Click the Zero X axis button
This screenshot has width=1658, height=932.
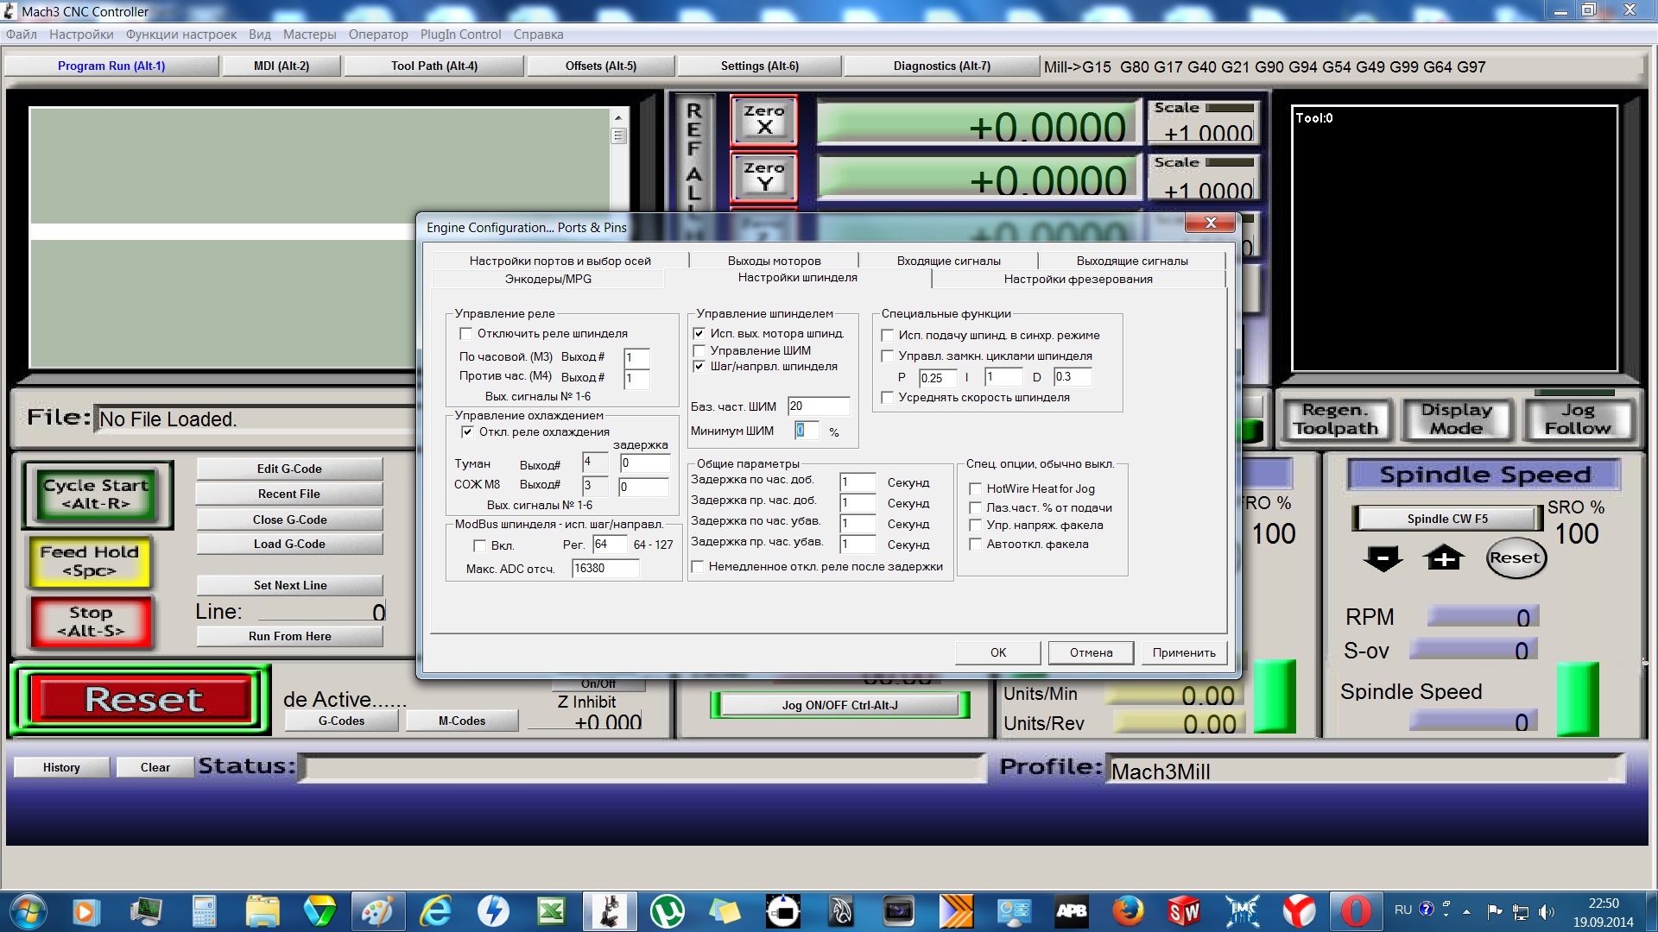click(x=763, y=120)
